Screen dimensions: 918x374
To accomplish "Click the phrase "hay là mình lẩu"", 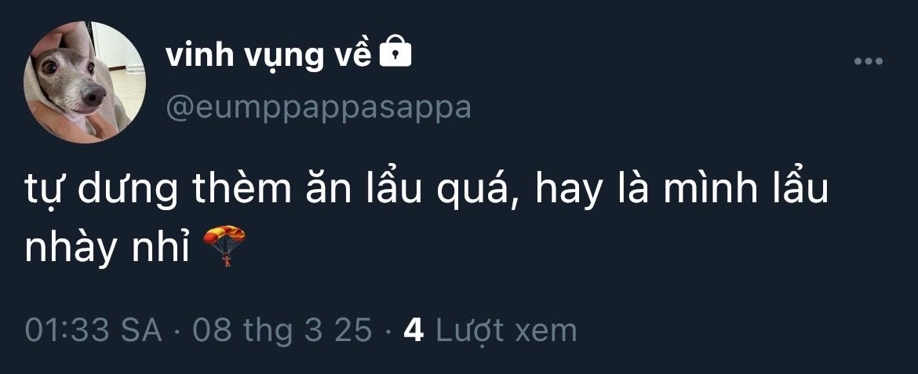I will pyautogui.click(x=682, y=191).
